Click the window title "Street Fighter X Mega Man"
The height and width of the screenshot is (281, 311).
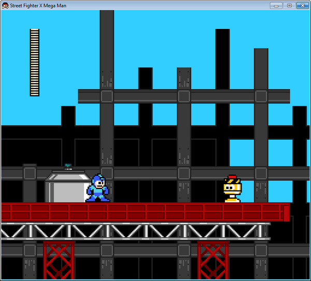coord(38,6)
